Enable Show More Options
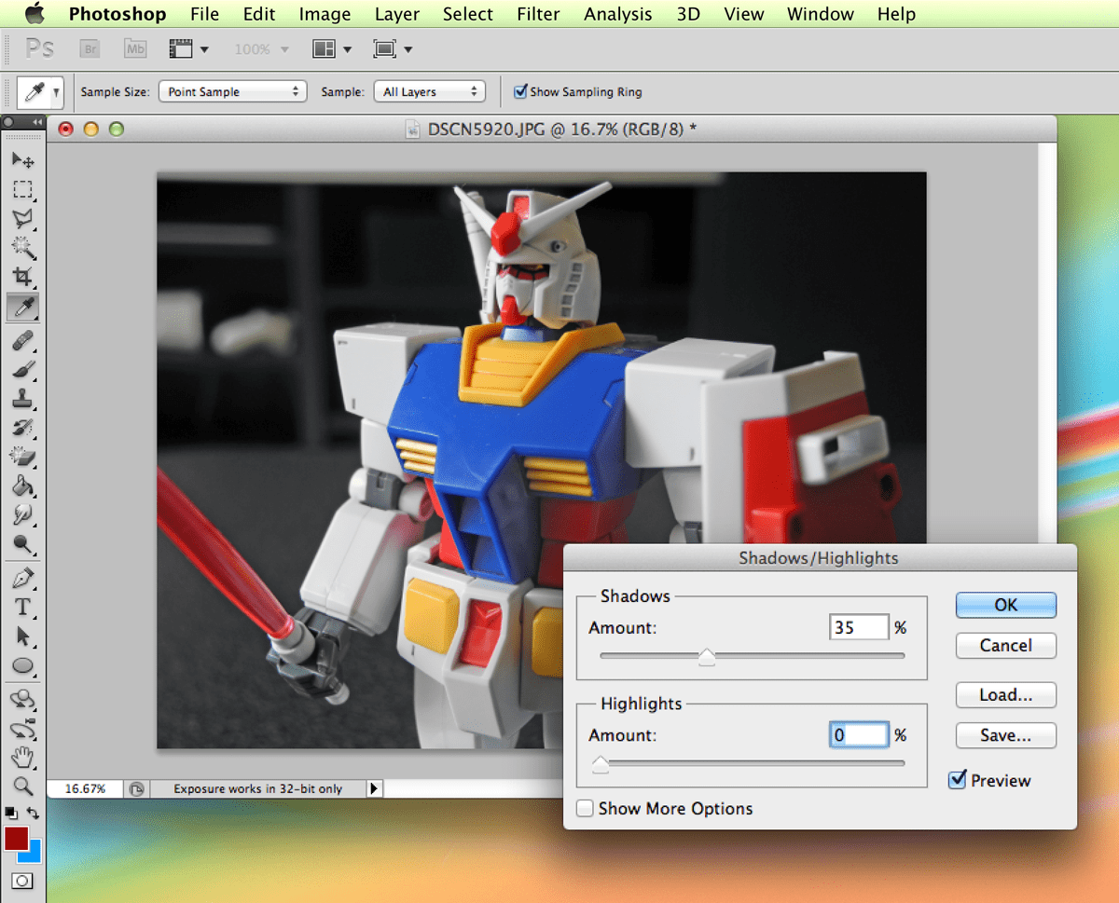The height and width of the screenshot is (903, 1119). [585, 808]
